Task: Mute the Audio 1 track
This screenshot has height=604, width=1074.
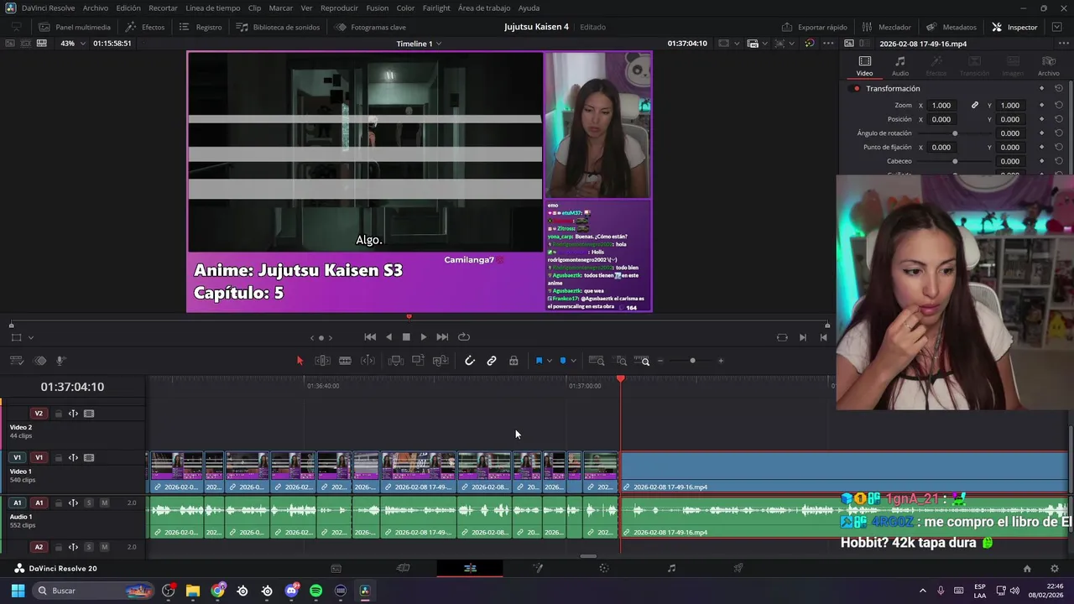Action: point(105,503)
